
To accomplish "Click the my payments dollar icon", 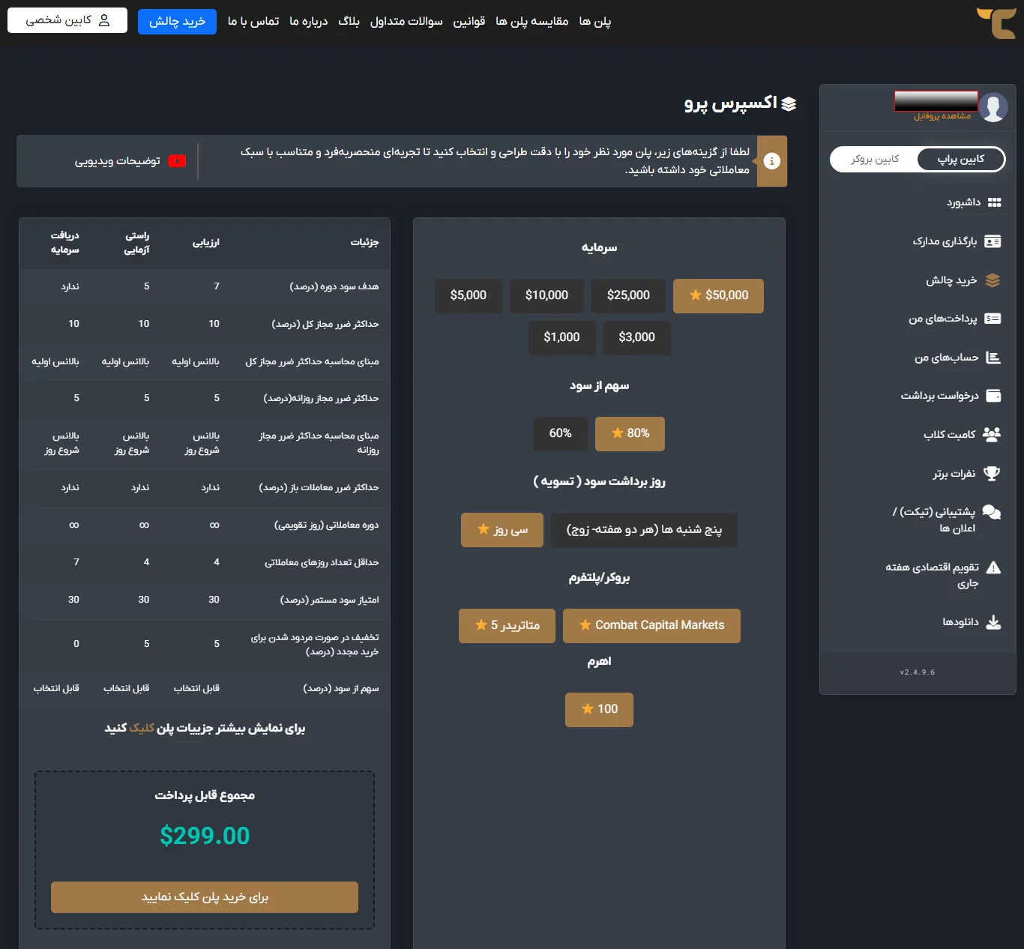I will tap(993, 319).
